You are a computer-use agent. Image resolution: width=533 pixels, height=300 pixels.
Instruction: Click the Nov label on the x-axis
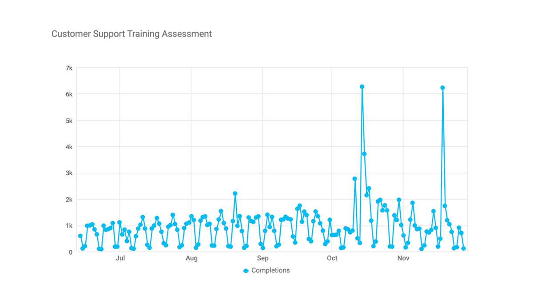[403, 258]
